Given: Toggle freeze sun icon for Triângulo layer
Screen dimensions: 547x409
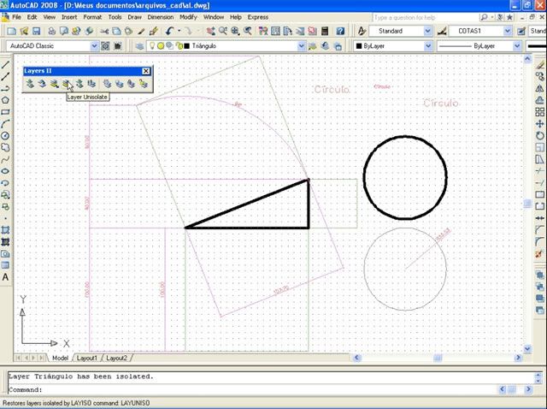Looking at the screenshot, I should 161,45.
